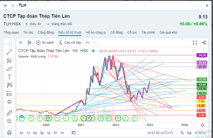Toggle percent scale
Image resolution: width=213 pixels, height=138 pixels.
pyautogui.click(x=182, y=133)
